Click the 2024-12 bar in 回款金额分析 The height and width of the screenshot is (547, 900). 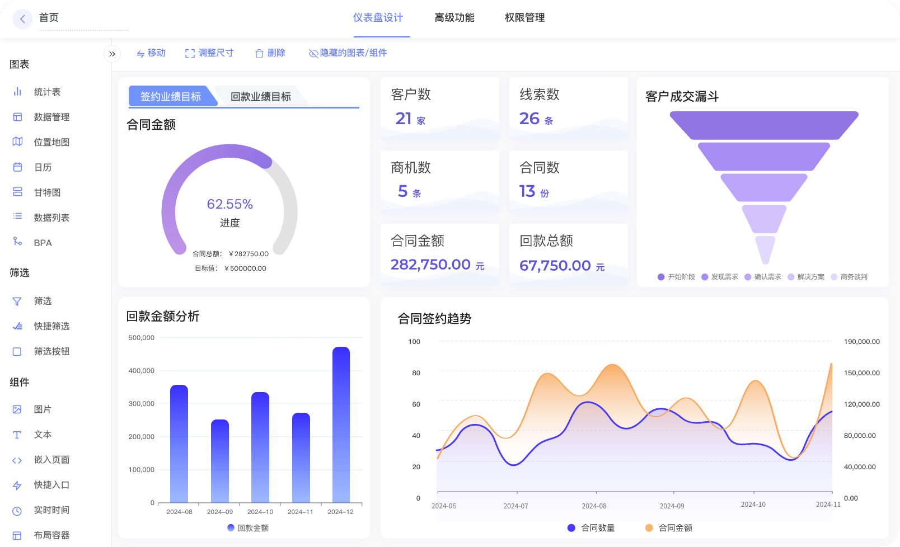pyautogui.click(x=341, y=425)
